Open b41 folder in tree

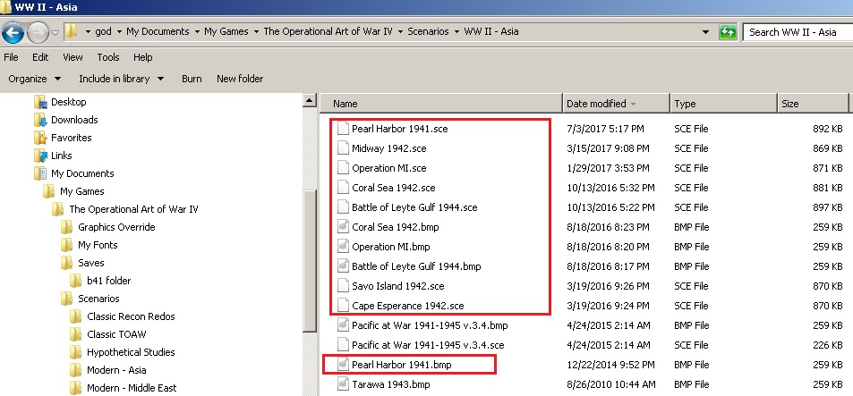109,281
